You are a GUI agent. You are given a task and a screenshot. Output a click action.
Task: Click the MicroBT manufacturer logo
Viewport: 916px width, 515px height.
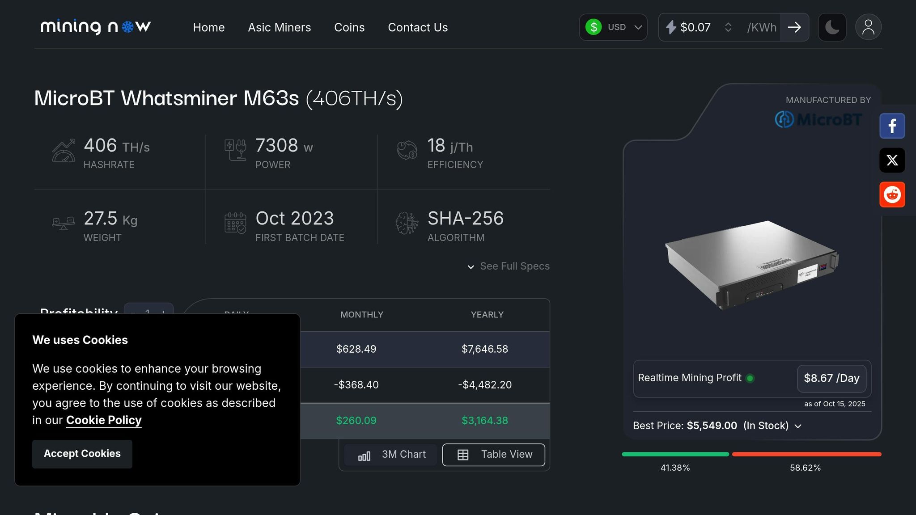(x=818, y=119)
